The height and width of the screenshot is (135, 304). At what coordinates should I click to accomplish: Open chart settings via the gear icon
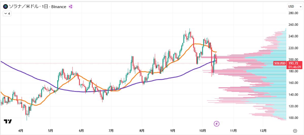(295, 131)
